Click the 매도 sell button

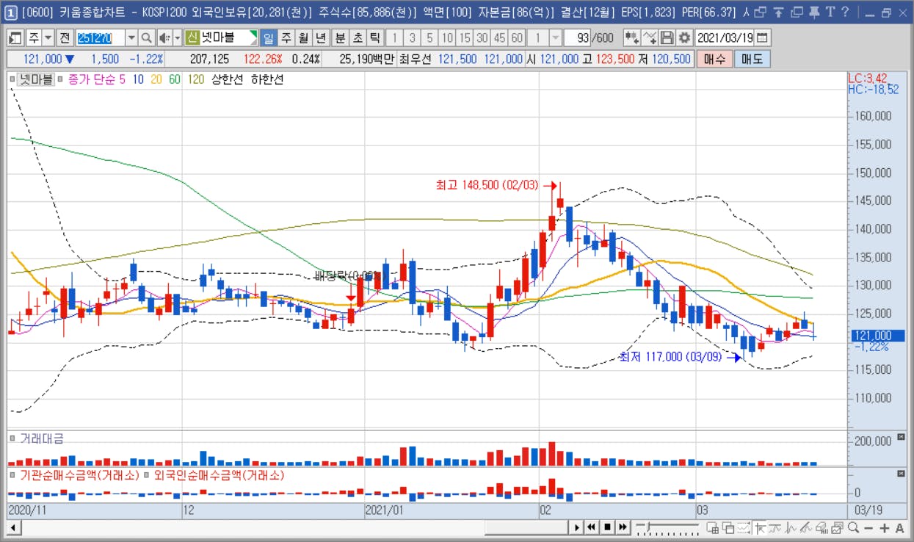pos(752,59)
